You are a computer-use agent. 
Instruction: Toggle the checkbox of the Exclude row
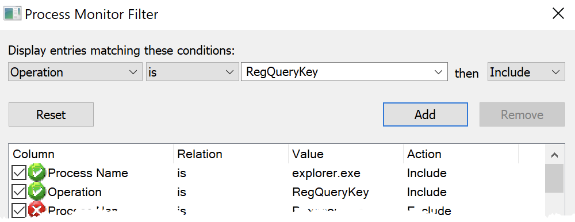tap(19, 210)
